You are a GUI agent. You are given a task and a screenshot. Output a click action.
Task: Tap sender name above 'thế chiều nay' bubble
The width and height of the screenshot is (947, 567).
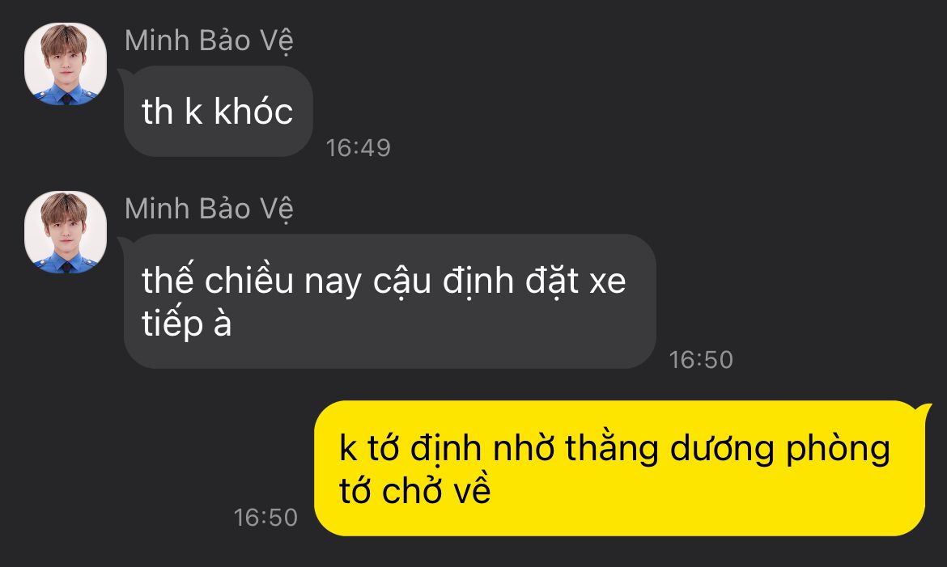(209, 209)
